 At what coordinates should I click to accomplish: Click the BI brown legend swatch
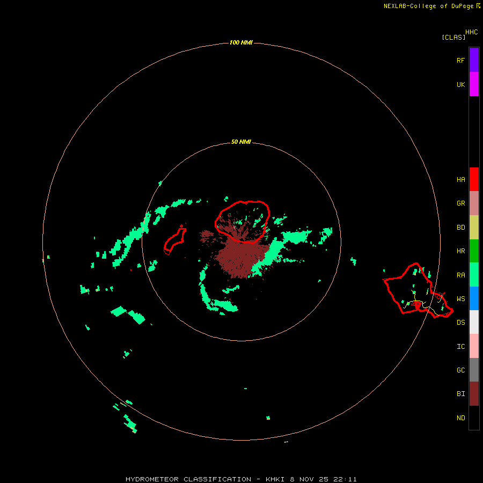(x=474, y=394)
